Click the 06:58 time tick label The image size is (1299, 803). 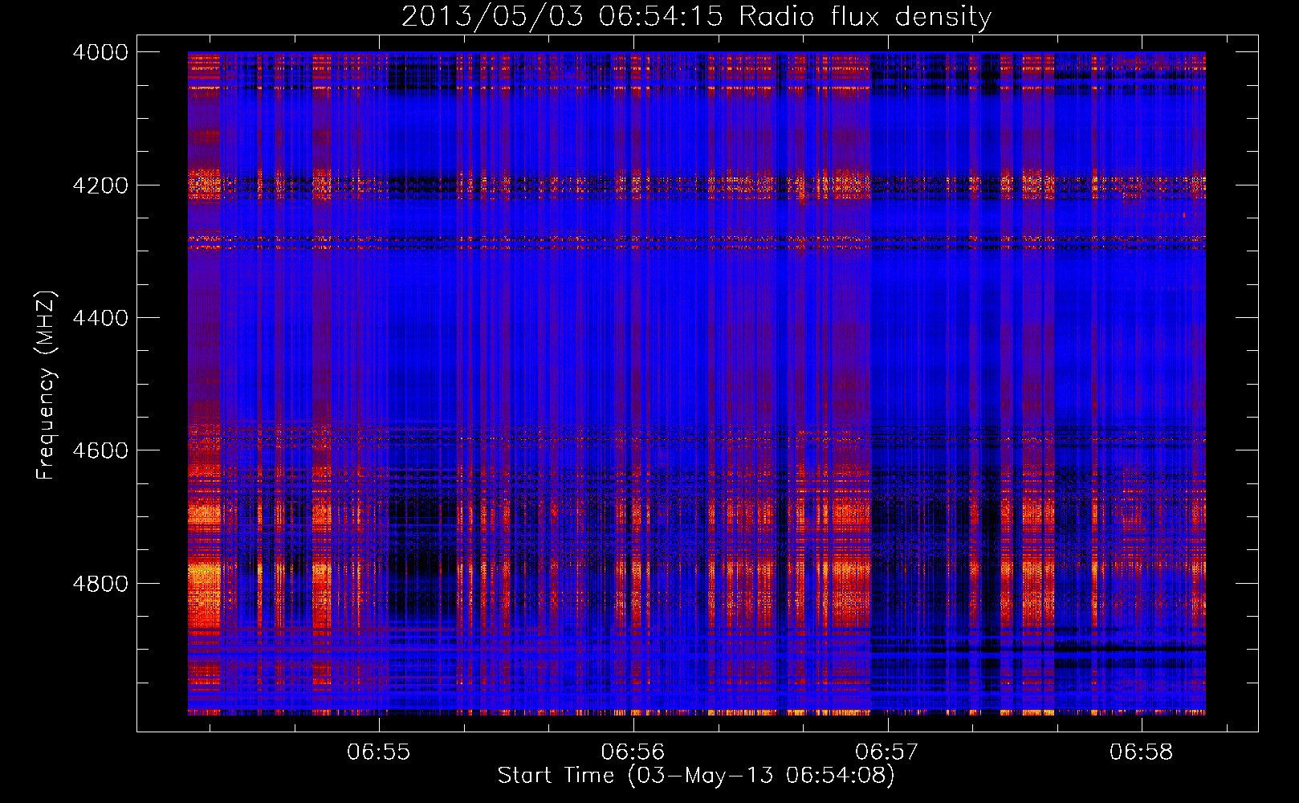pos(1142,752)
